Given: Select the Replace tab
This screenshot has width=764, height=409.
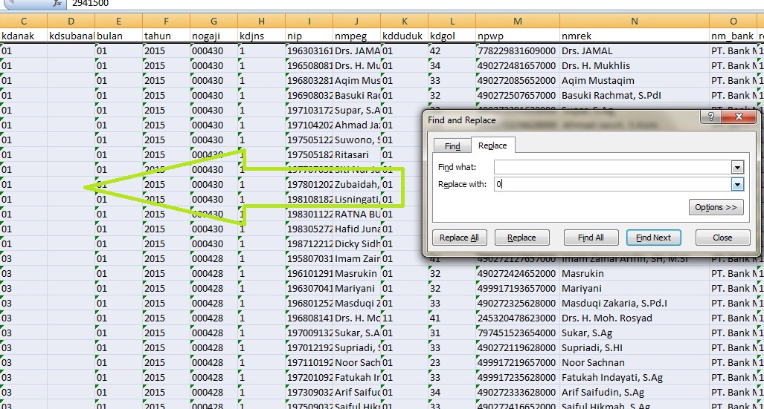Looking at the screenshot, I should coord(492,145).
